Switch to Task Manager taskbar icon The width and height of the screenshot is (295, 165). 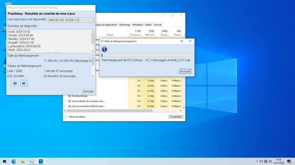[32, 161]
